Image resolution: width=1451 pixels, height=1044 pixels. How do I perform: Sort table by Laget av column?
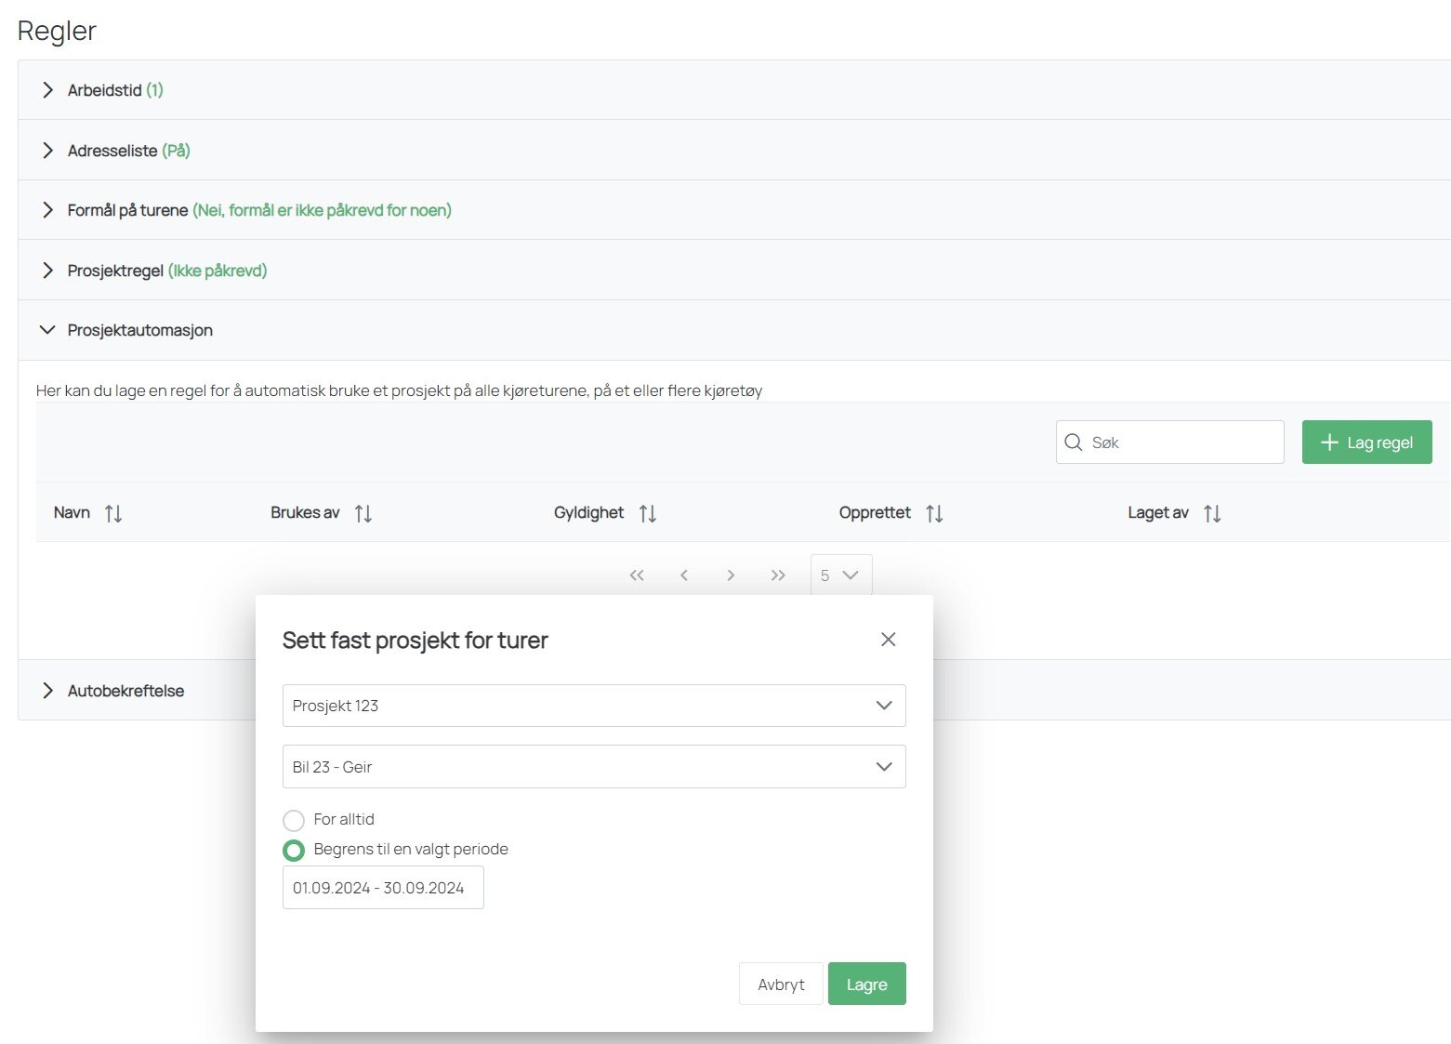[x=1211, y=513]
